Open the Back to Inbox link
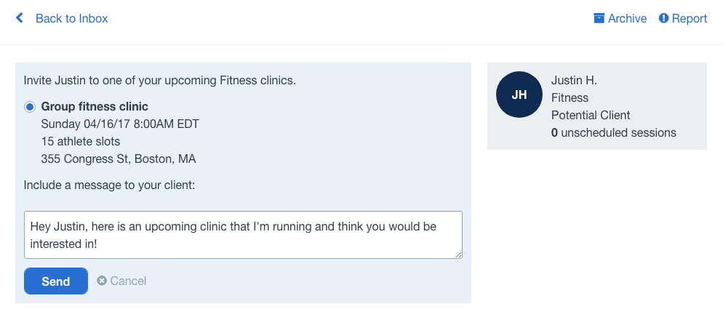Image resolution: width=723 pixels, height=309 pixels. pos(72,18)
